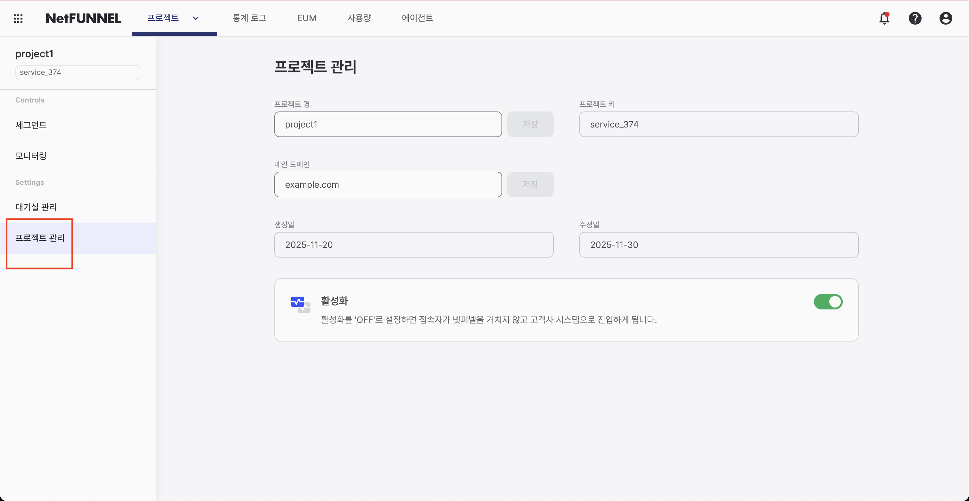The image size is (969, 501).
Task: Open the help icon
Action: [915, 18]
